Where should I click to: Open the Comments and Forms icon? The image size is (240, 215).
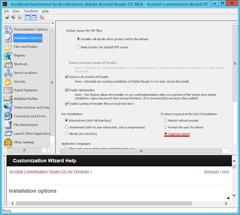click(x=8, y=116)
